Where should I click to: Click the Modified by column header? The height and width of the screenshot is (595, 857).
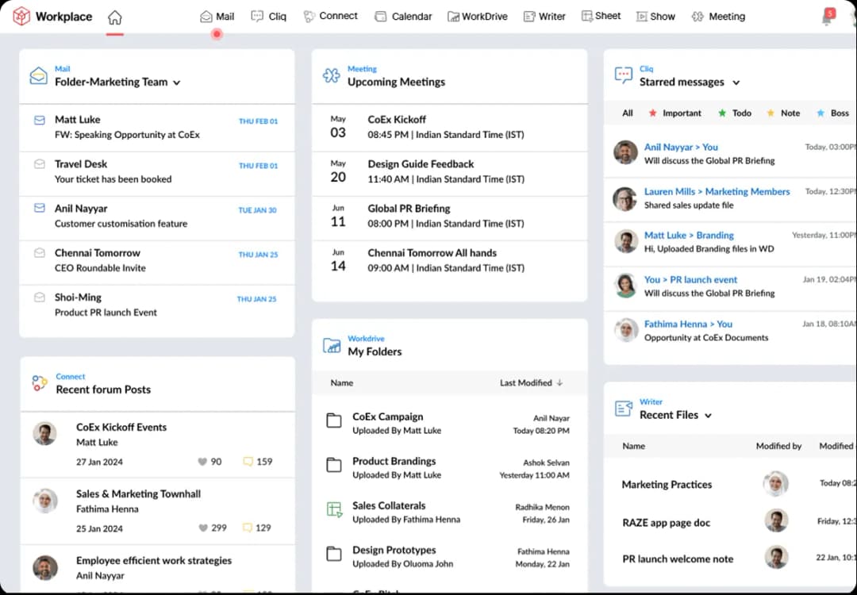[778, 447]
